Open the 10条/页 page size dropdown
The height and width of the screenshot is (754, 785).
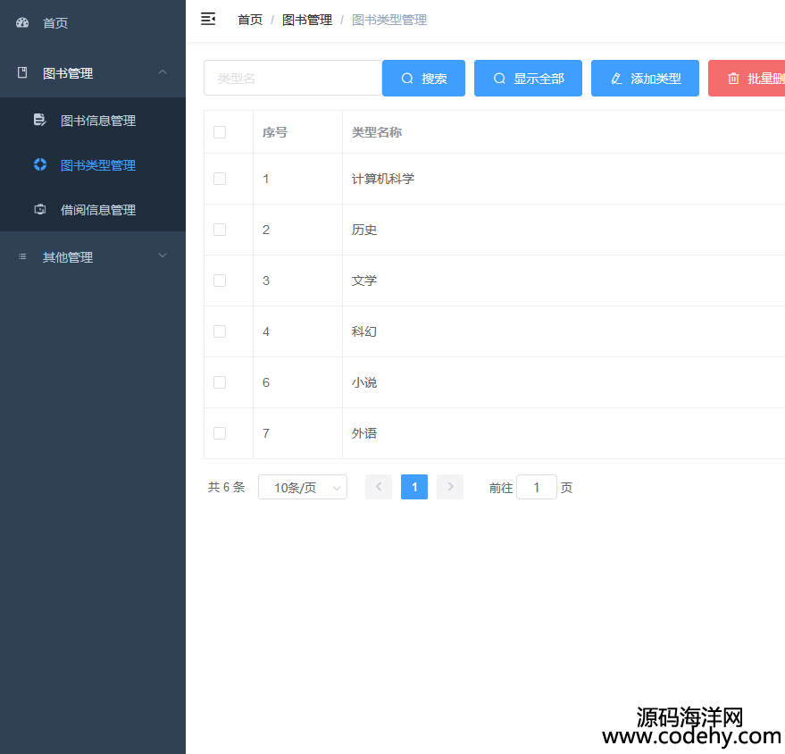302,487
